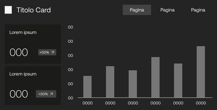
Task: Click the 000 value in top card
Action: pos(19,52)
